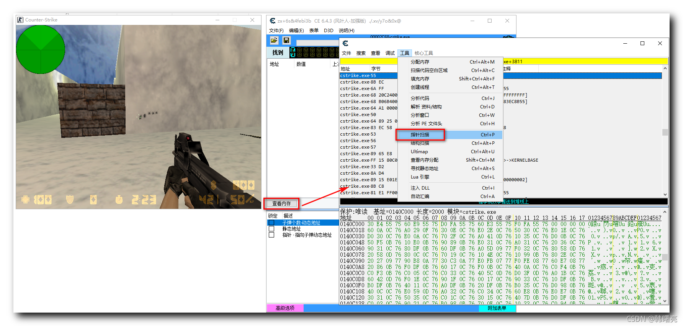Maximize the Memory Viewer window

point(642,43)
